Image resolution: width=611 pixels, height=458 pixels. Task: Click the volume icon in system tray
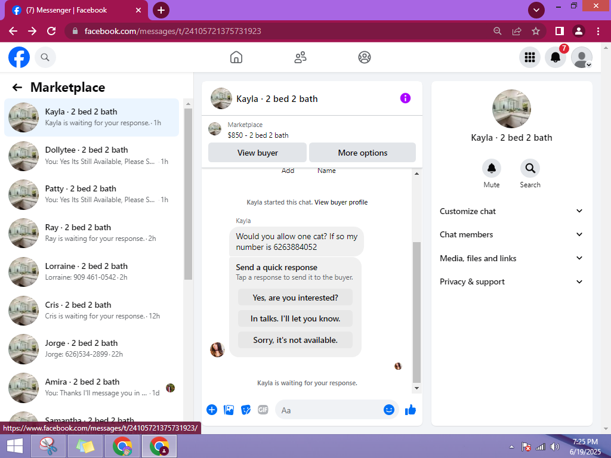[x=554, y=447]
